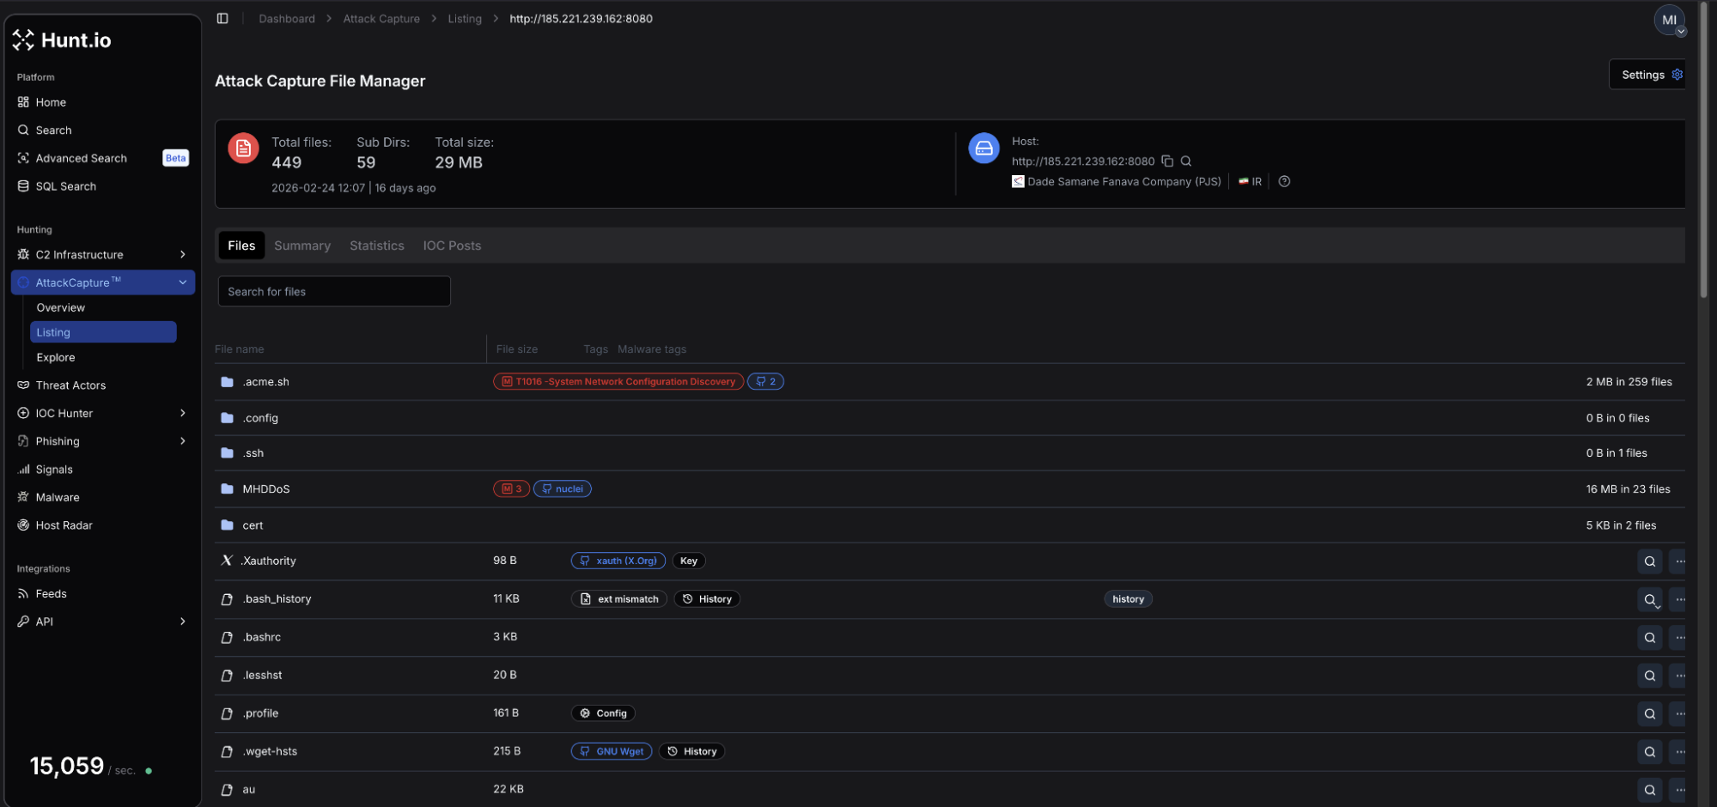Navigate to Dashboard via breadcrumb

click(286, 18)
